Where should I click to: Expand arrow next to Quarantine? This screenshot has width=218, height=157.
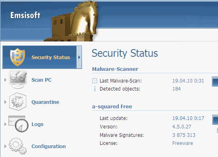pos(5,102)
